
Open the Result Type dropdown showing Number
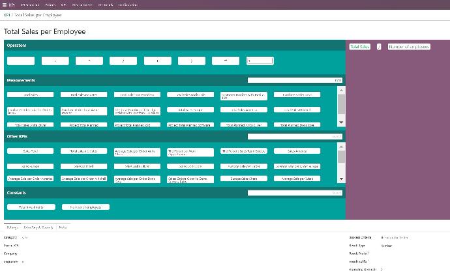pos(386,246)
